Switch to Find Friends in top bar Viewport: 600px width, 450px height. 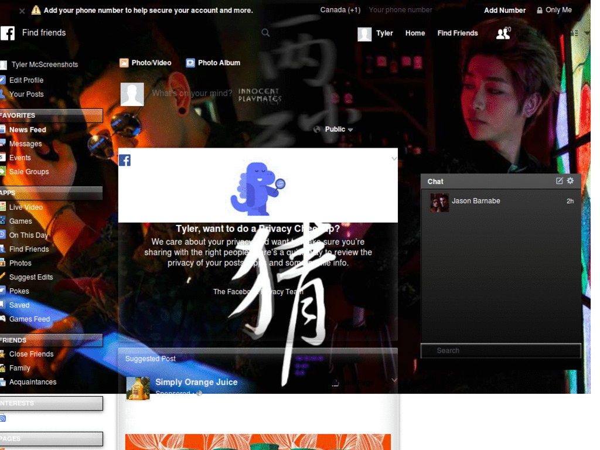(x=458, y=33)
